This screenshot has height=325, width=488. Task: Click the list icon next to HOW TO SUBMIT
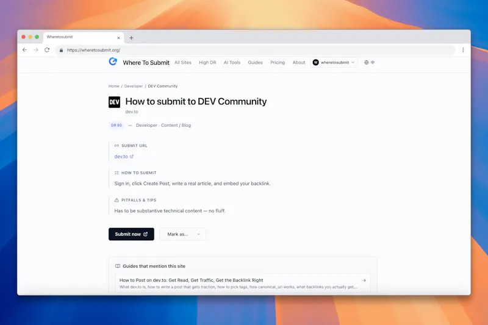pyautogui.click(x=117, y=173)
